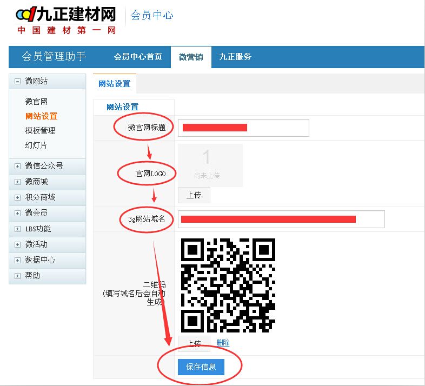This screenshot has height=386, width=425.
Task: Open 微官网 in sidebar
Action: [x=36, y=102]
